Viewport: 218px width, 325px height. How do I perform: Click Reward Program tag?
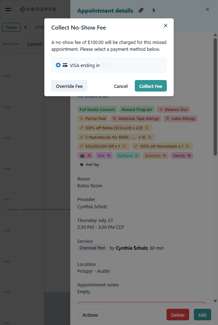[137, 110]
